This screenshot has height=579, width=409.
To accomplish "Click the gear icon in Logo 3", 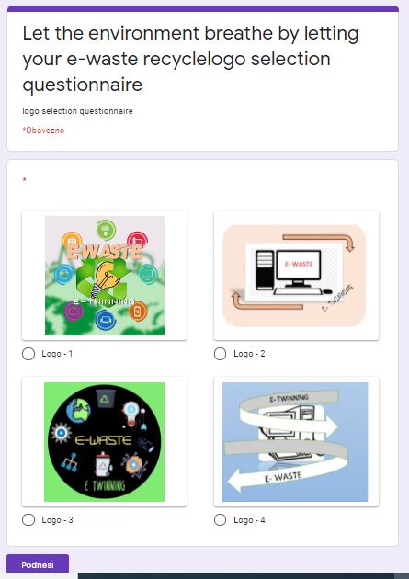I will pos(62,433).
